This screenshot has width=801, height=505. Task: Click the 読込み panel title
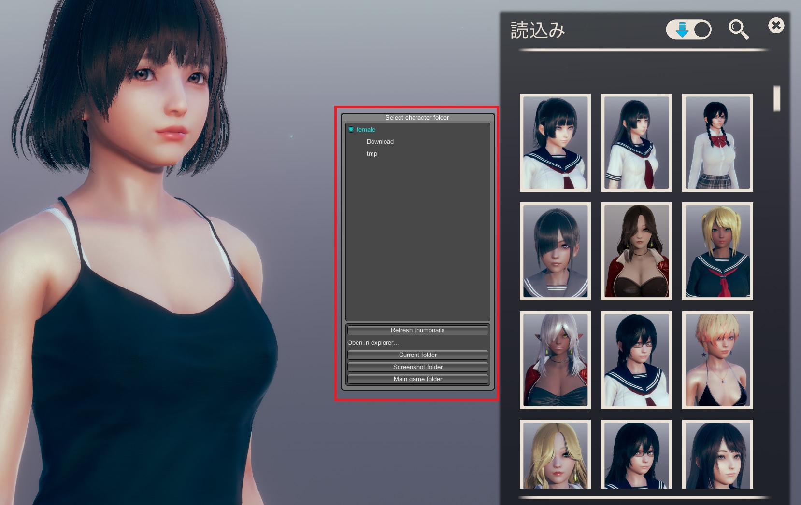pyautogui.click(x=538, y=30)
